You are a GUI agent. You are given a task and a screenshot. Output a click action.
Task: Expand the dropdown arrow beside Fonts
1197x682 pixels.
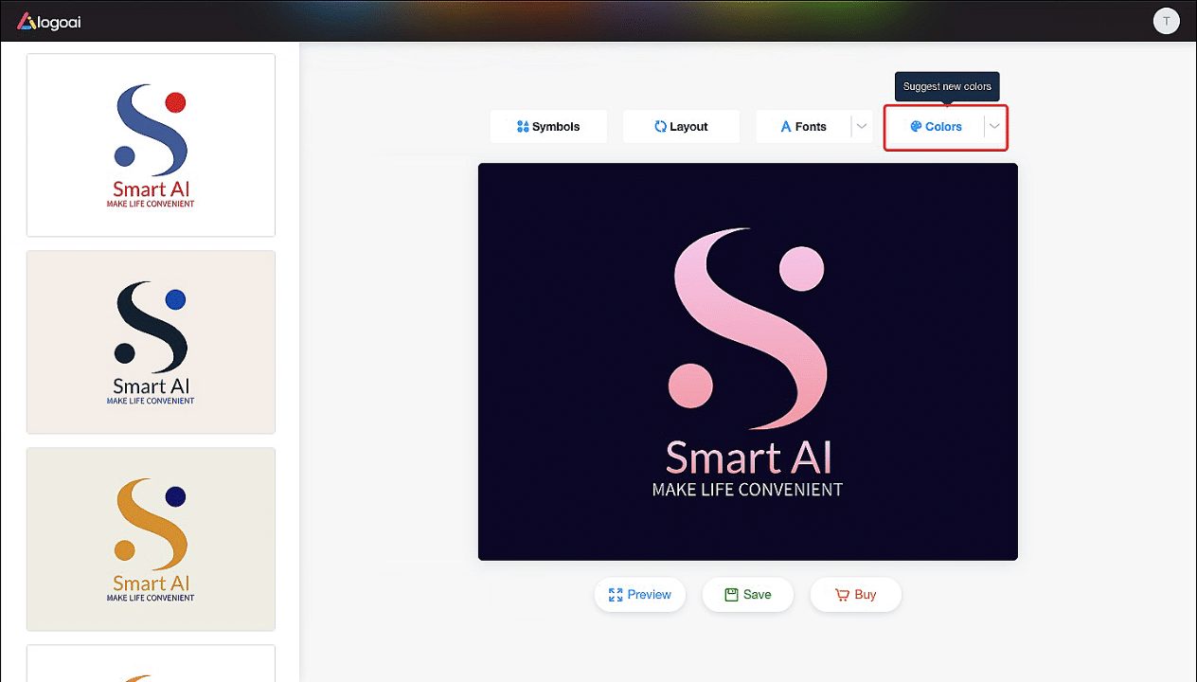[862, 127]
